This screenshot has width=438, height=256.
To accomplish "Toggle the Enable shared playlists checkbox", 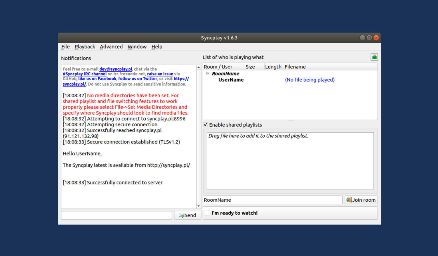I will pos(206,125).
